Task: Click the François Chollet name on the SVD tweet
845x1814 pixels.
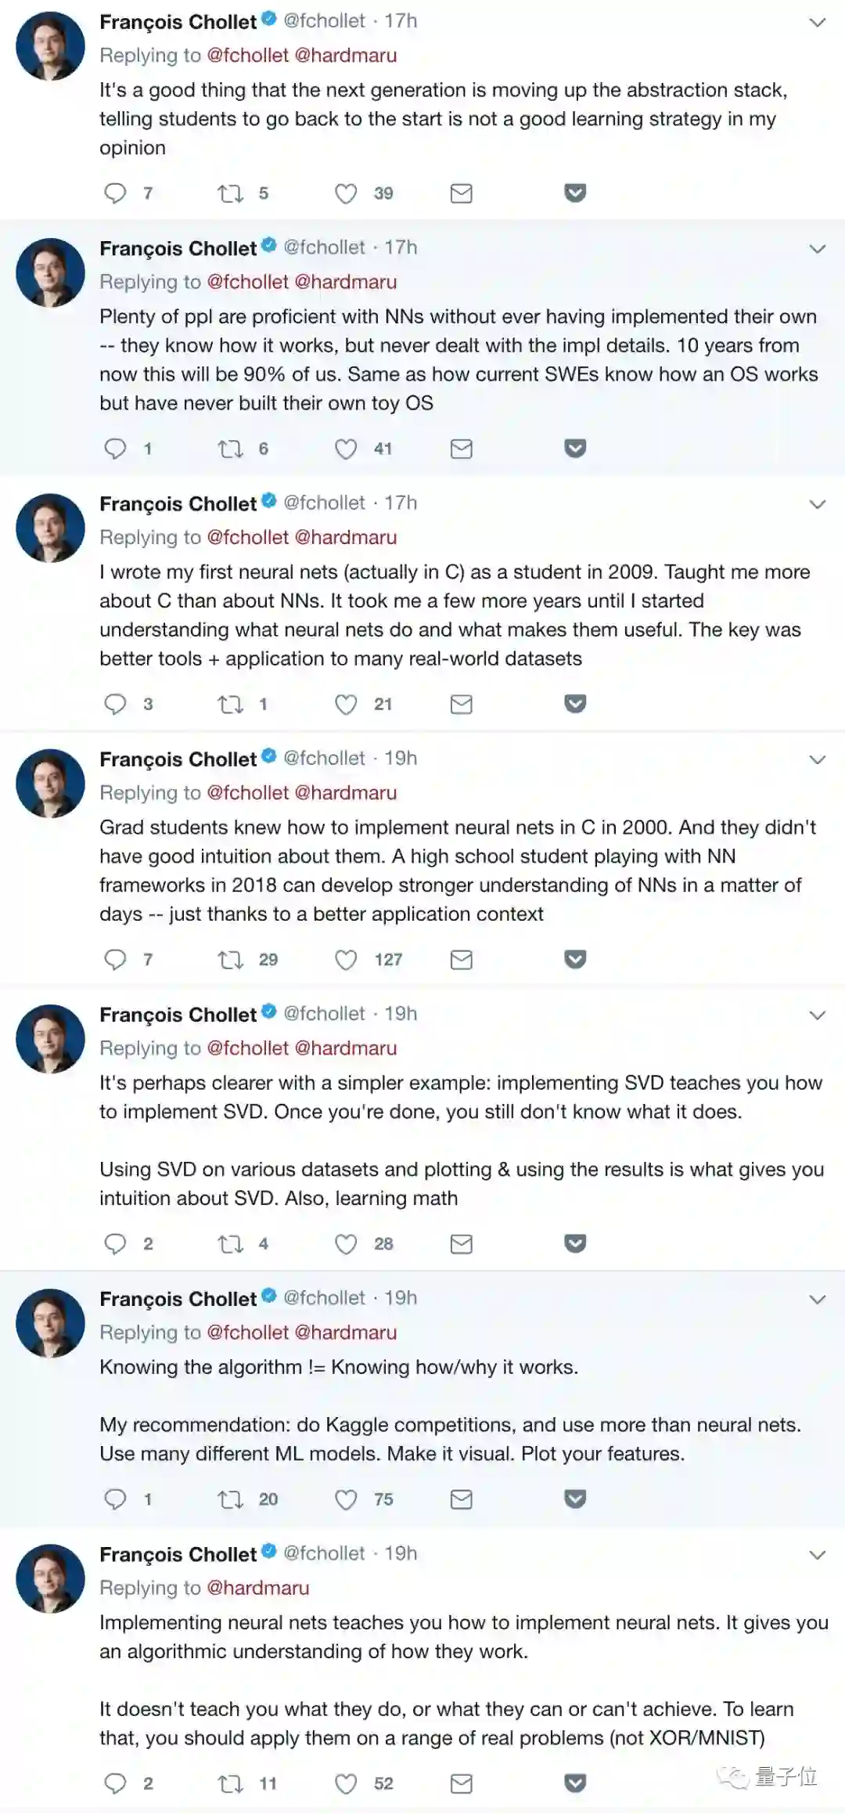Action: 178,1015
